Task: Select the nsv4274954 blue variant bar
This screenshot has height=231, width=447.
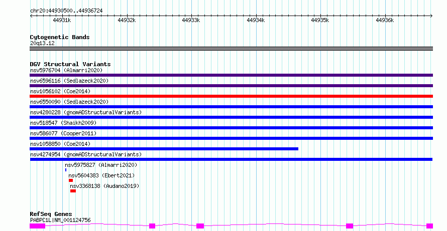Action: (231, 159)
